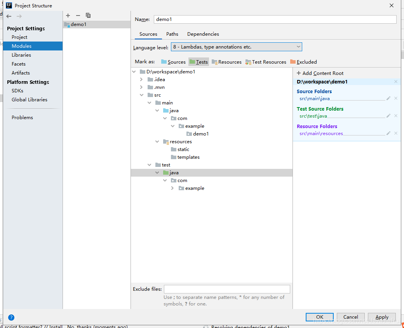The image size is (404, 328).
Task: Collapse the java folder under main
Action: coord(157,111)
